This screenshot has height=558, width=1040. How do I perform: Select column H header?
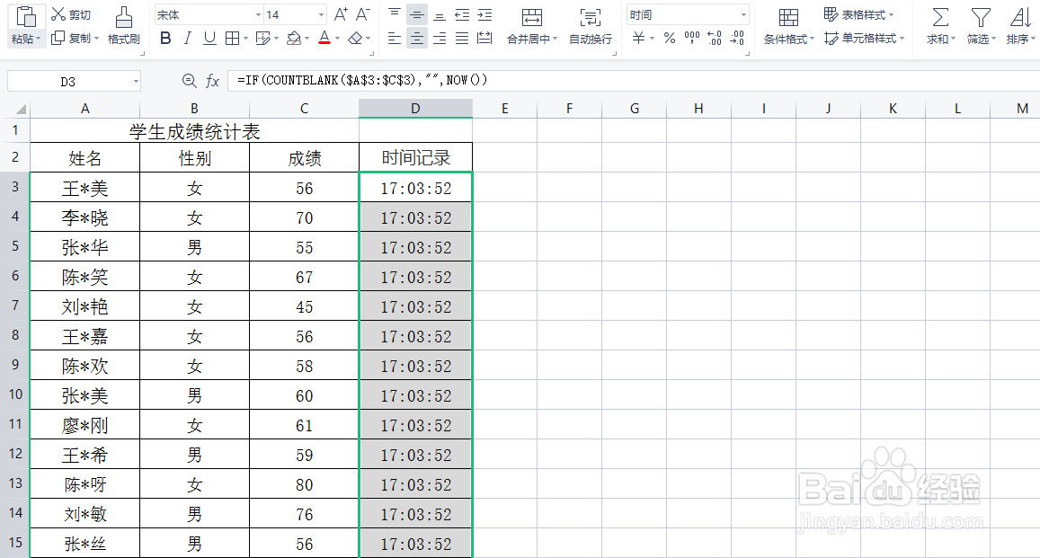(x=698, y=109)
